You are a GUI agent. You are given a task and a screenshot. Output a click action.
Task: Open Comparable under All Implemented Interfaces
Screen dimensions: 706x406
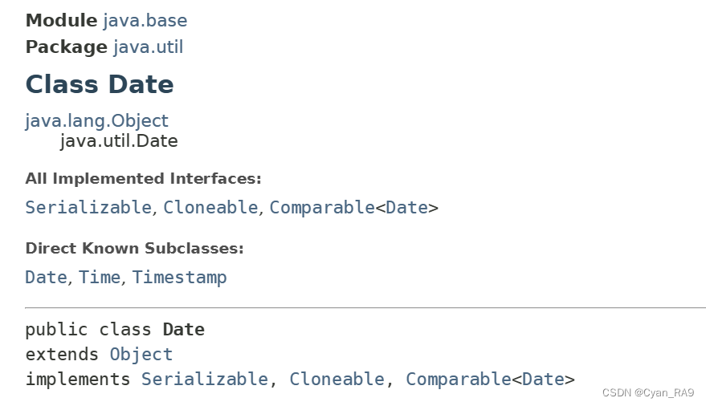coord(322,208)
